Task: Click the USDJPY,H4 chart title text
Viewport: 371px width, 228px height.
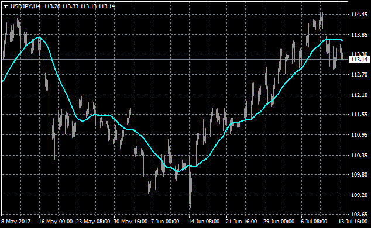Action: [x=26, y=6]
